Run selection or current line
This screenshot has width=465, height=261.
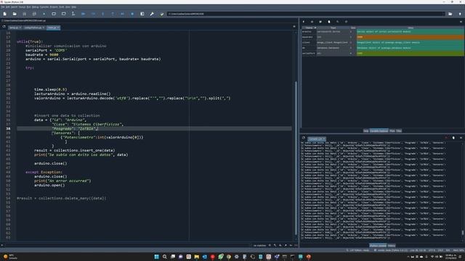click(x=73, y=14)
